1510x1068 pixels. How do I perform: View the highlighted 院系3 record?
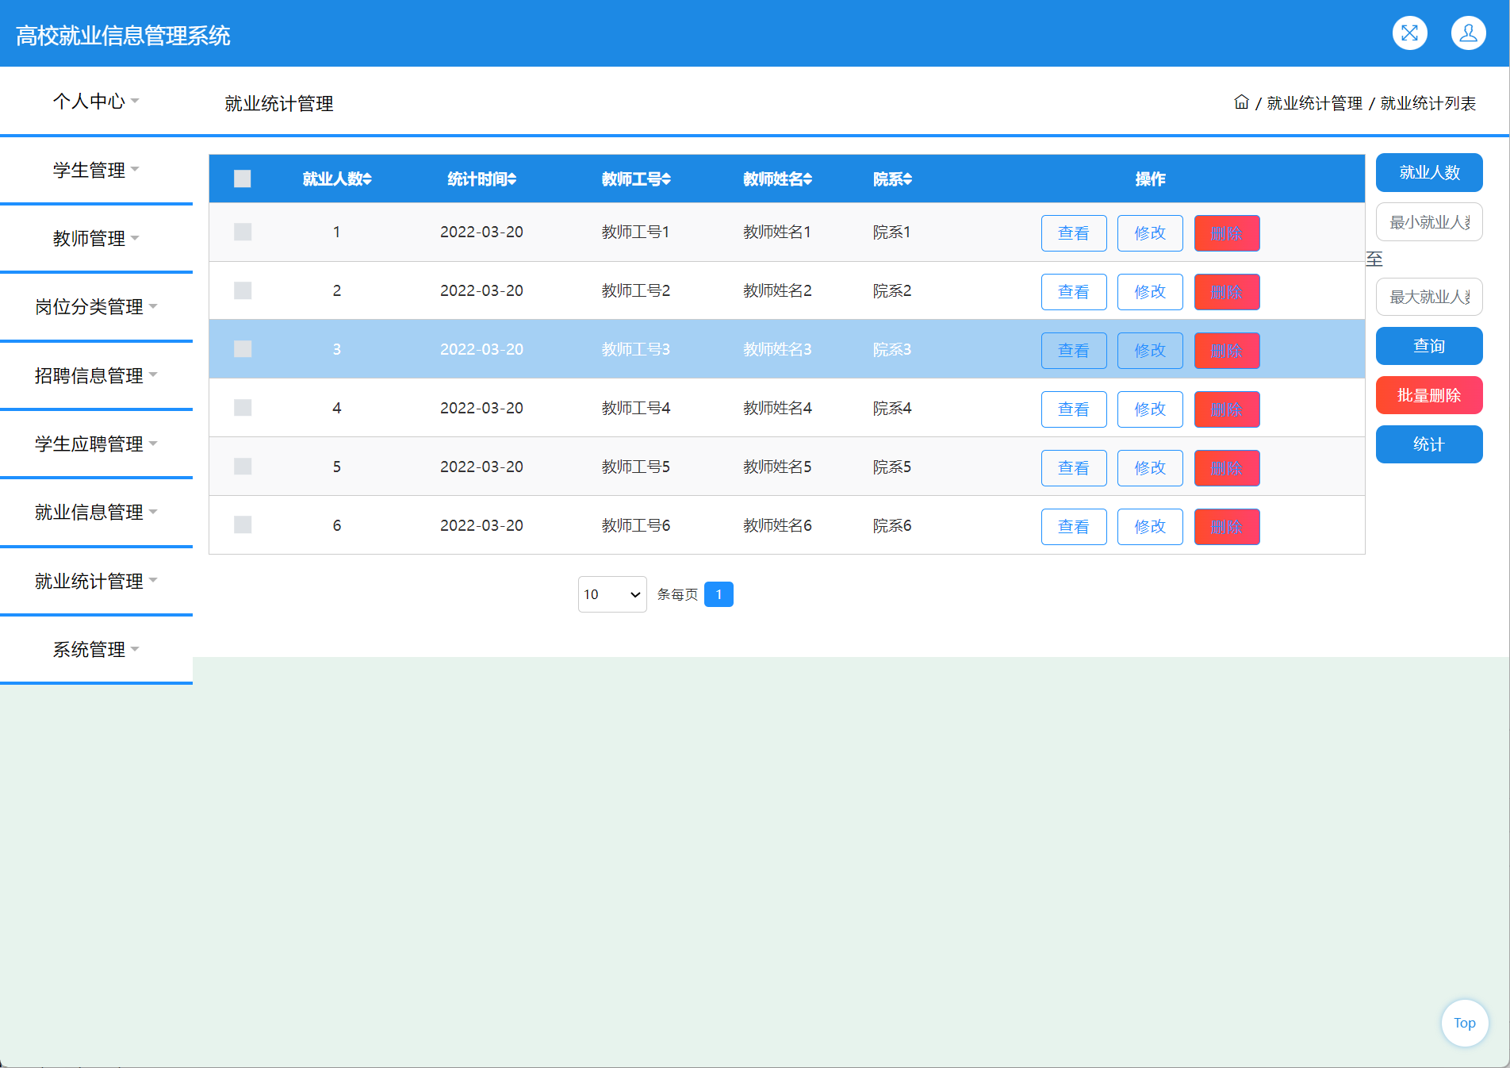[1074, 351]
